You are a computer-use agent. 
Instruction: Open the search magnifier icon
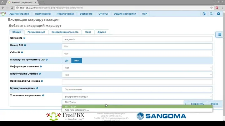212,14
